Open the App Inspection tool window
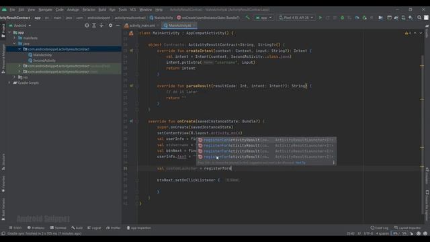 [x=138, y=228]
